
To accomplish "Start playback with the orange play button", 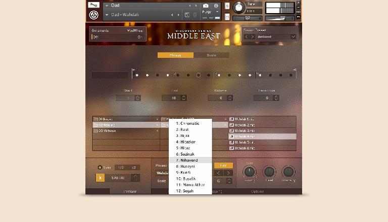I will pos(100,178).
